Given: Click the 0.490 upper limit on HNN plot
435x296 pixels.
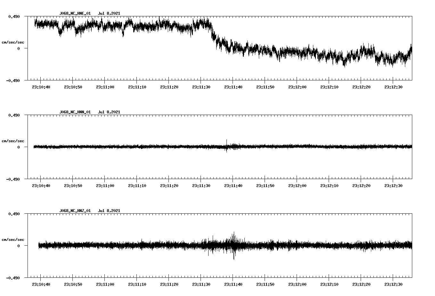Looking at the screenshot, I should pyautogui.click(x=14, y=115).
